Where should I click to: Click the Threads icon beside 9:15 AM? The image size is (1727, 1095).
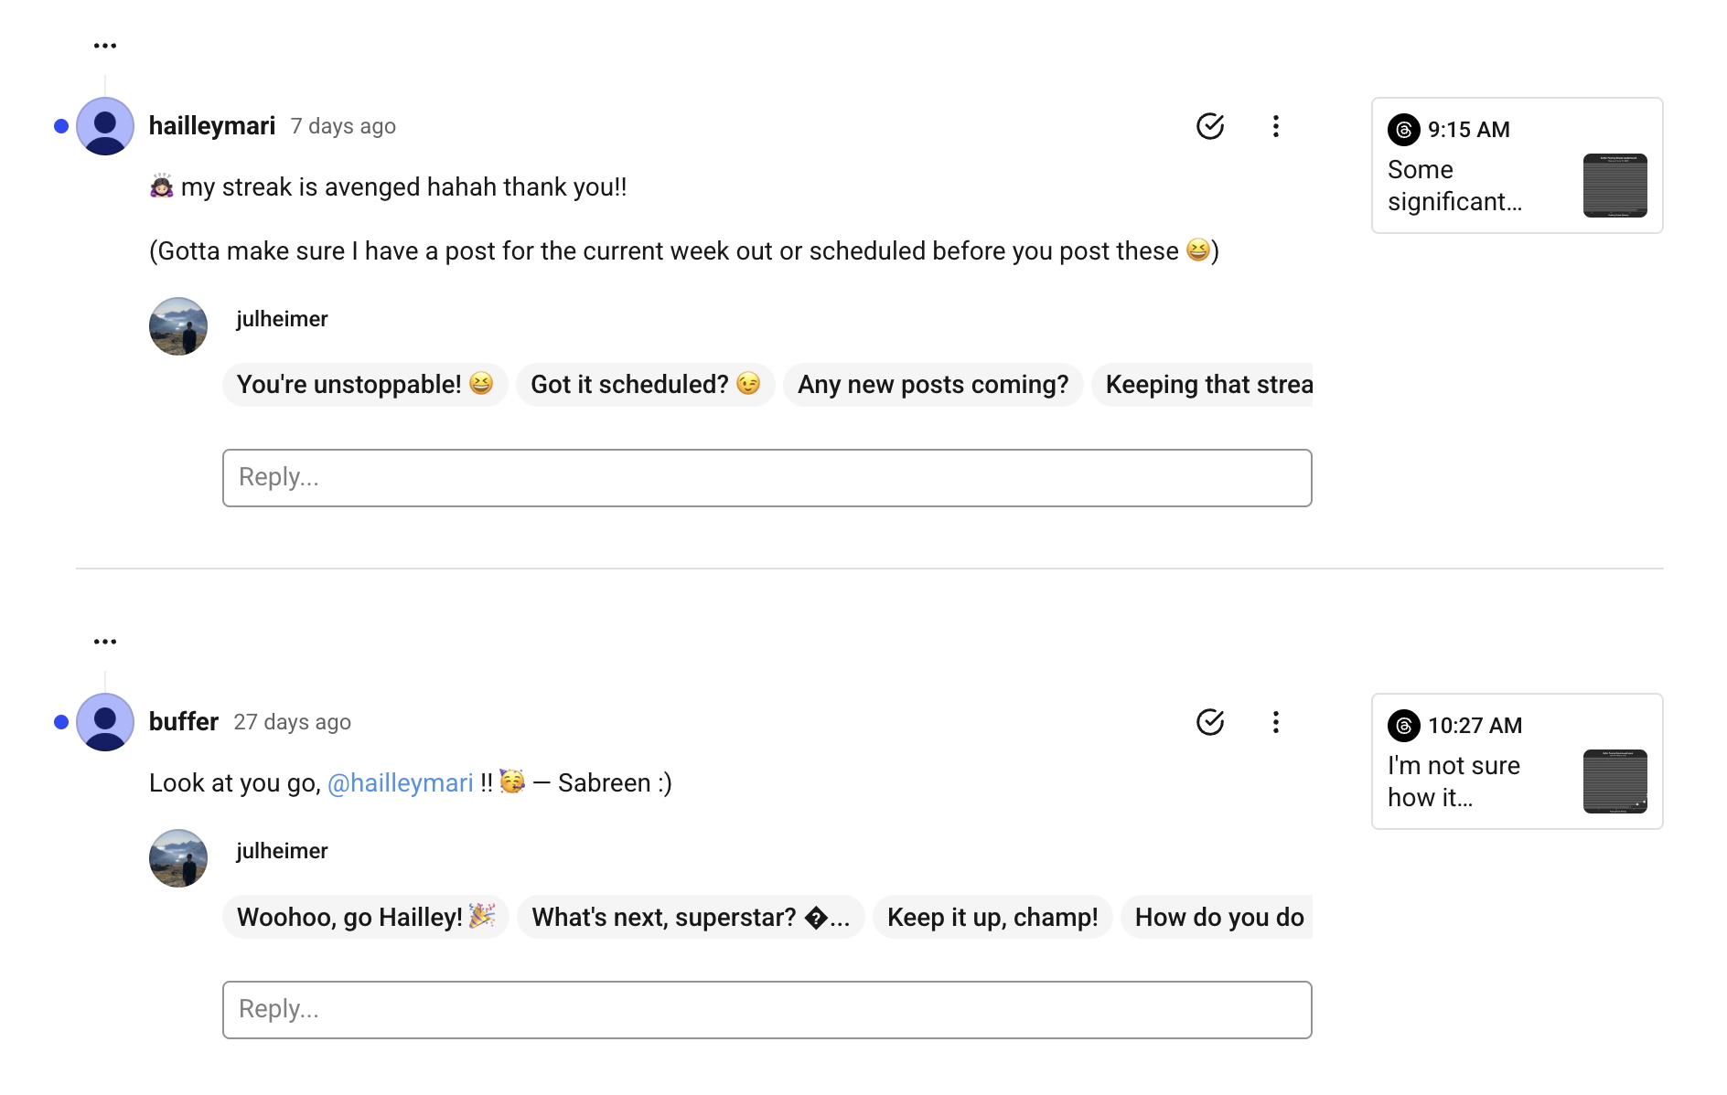[1404, 130]
